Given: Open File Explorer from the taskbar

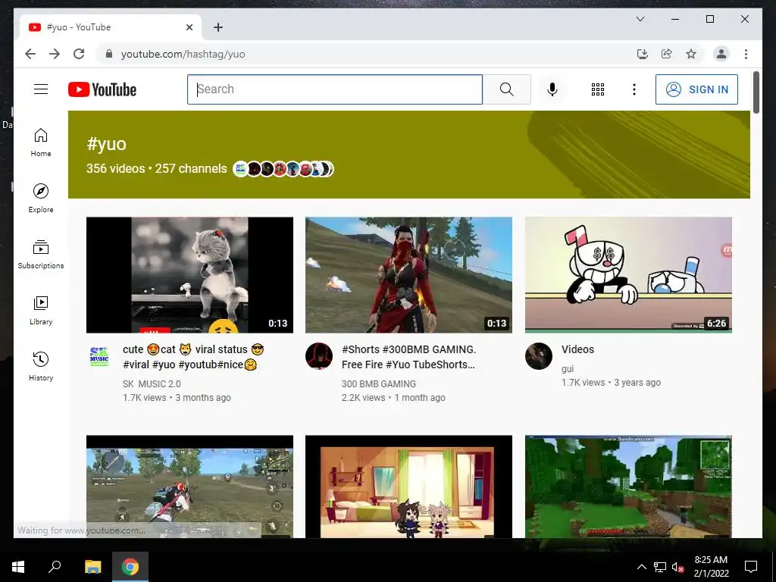Looking at the screenshot, I should [92, 567].
